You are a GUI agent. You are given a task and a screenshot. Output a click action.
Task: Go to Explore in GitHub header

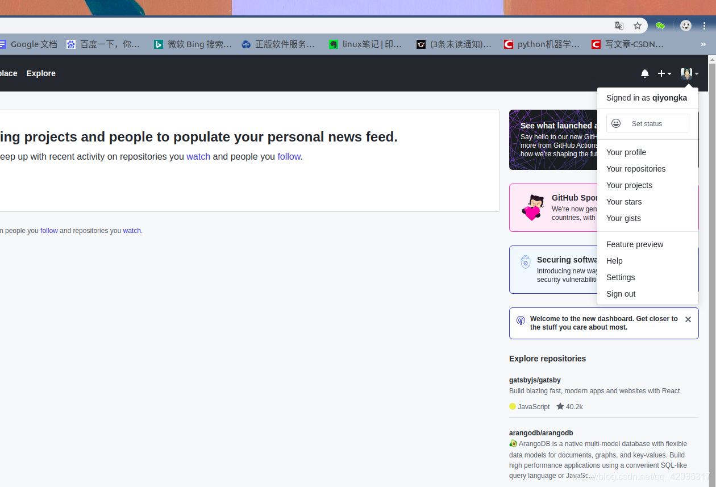click(41, 73)
